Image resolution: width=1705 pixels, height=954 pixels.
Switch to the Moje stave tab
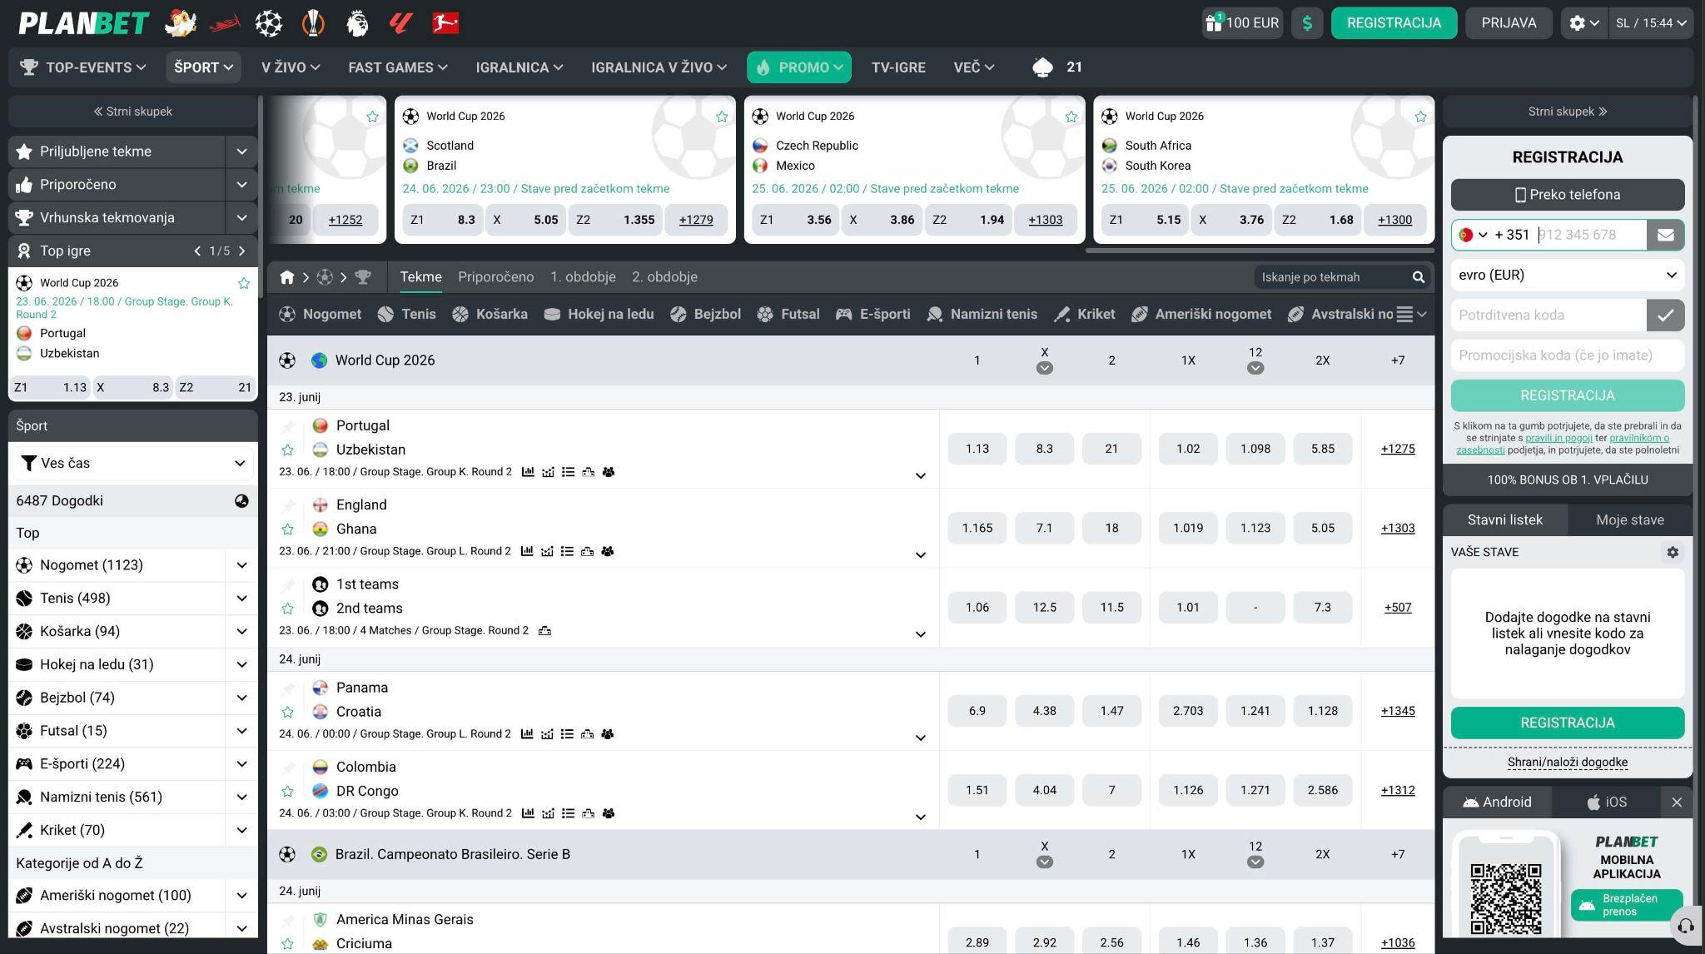click(1629, 519)
